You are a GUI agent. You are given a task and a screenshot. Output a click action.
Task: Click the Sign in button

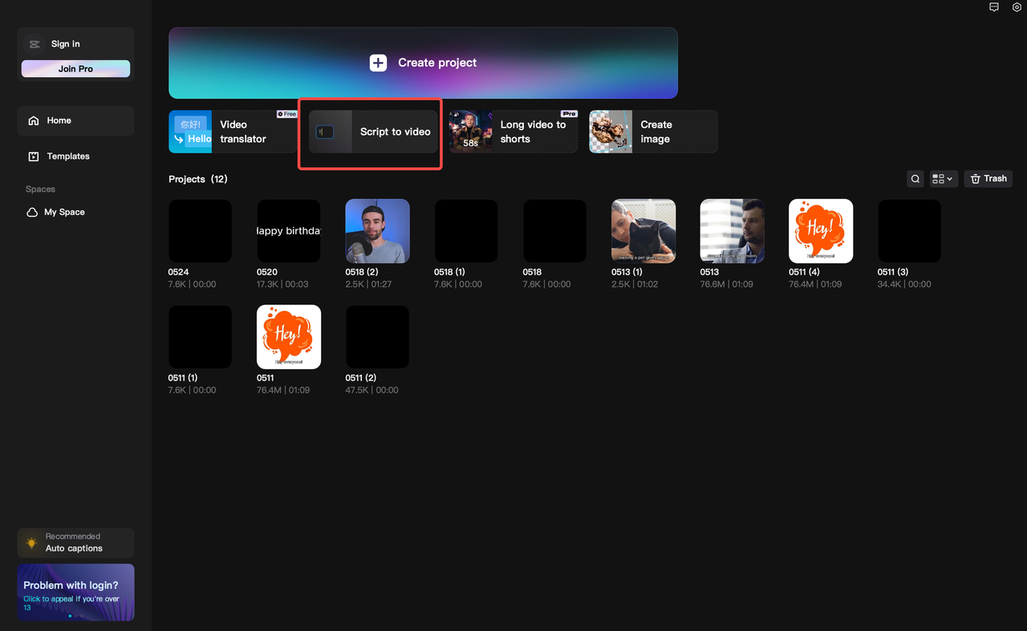[65, 44]
